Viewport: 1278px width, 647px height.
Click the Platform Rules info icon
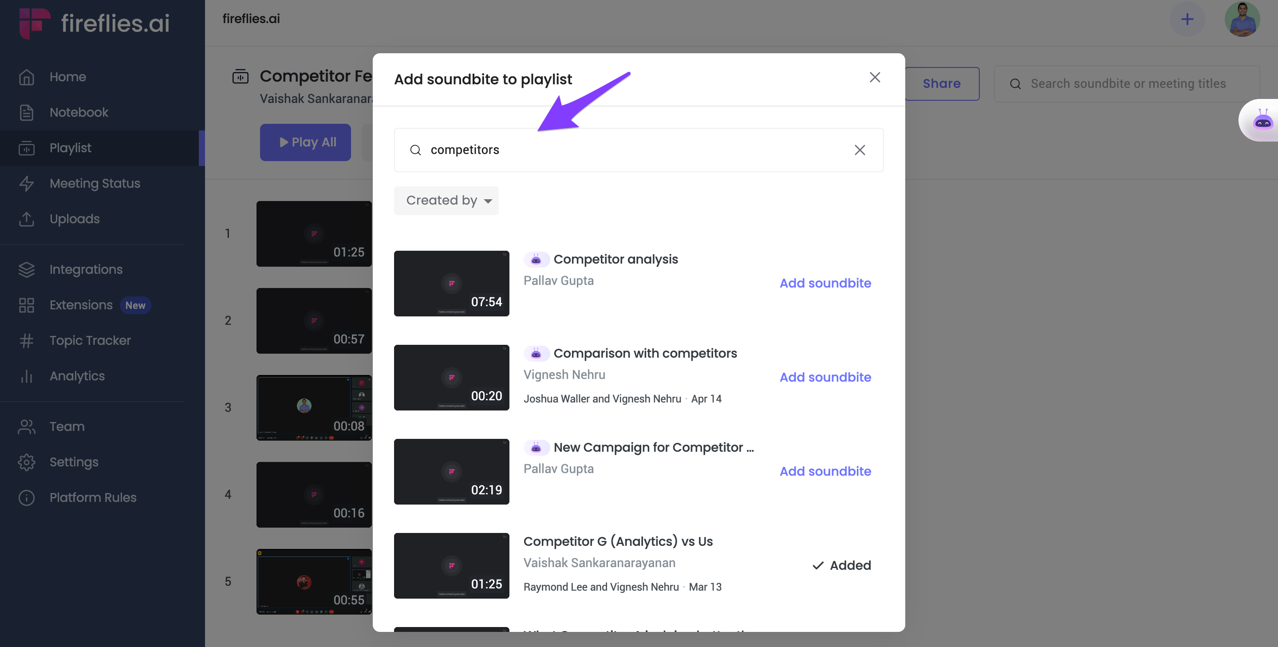(x=26, y=497)
